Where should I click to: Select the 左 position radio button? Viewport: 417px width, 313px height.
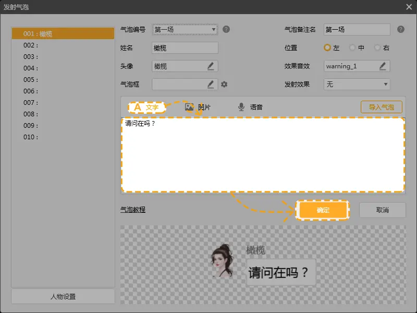pos(327,47)
